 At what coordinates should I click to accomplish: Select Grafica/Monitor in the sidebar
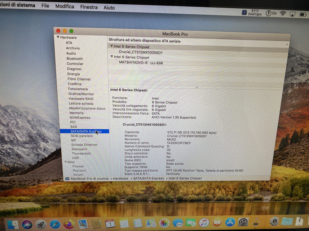click(81, 94)
